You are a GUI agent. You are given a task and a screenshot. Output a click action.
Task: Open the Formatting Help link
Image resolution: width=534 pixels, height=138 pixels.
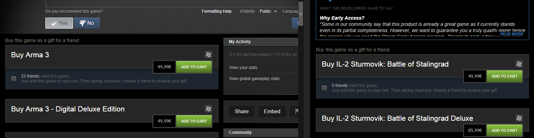pyautogui.click(x=217, y=11)
